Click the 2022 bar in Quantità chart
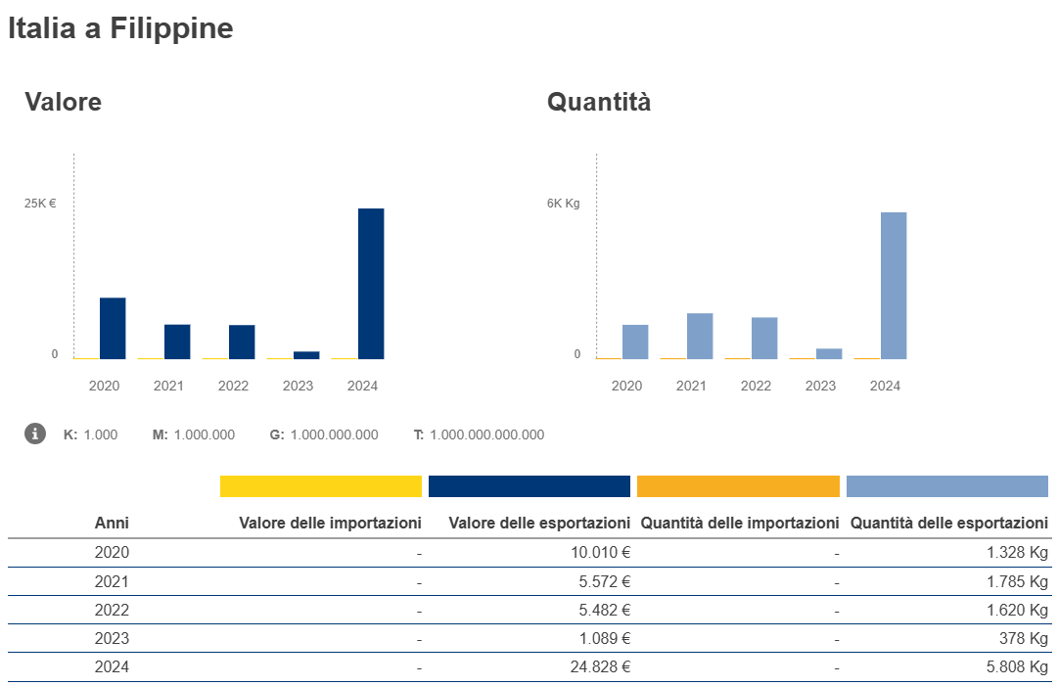This screenshot has height=686, width=1059. click(764, 338)
